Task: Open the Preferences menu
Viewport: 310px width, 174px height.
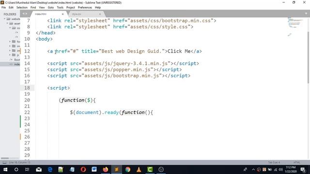Action: [x=85, y=8]
